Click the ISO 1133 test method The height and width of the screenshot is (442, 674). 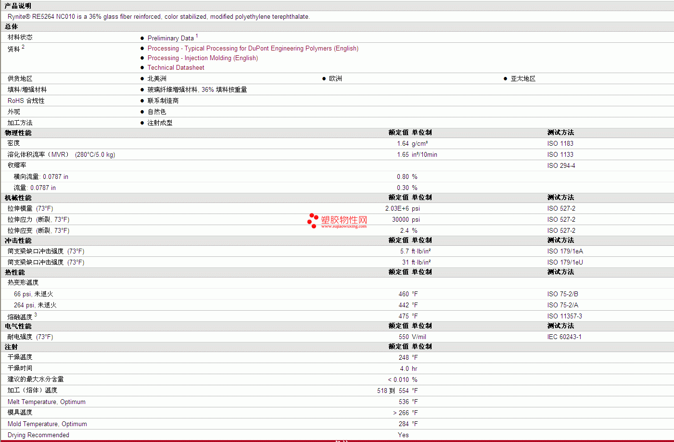(560, 155)
